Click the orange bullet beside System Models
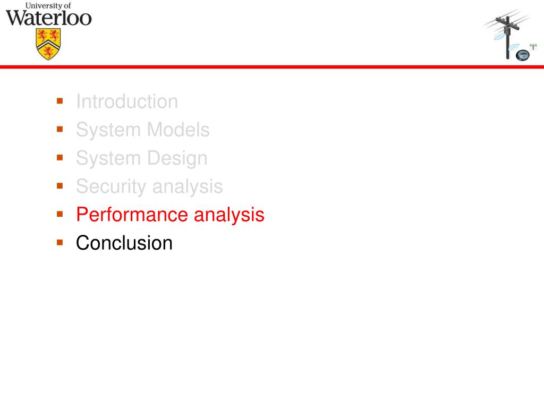Screen dimensions: 544x408 59,129
